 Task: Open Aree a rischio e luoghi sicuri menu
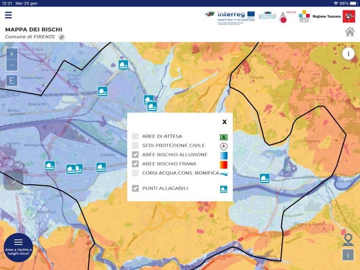click(18, 247)
